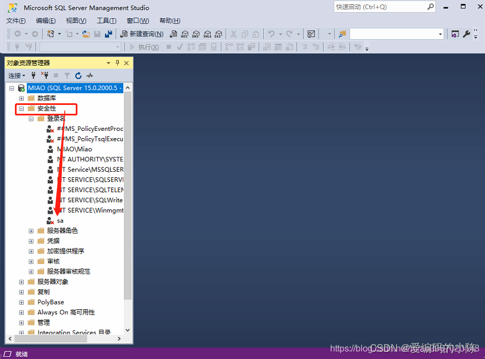Click the Database Engine query icon
485x359 pixels.
[x=174, y=34]
